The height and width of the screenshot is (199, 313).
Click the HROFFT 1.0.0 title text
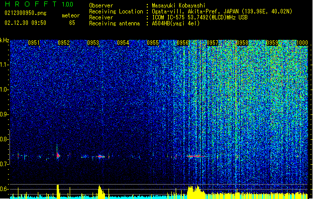click(x=39, y=4)
